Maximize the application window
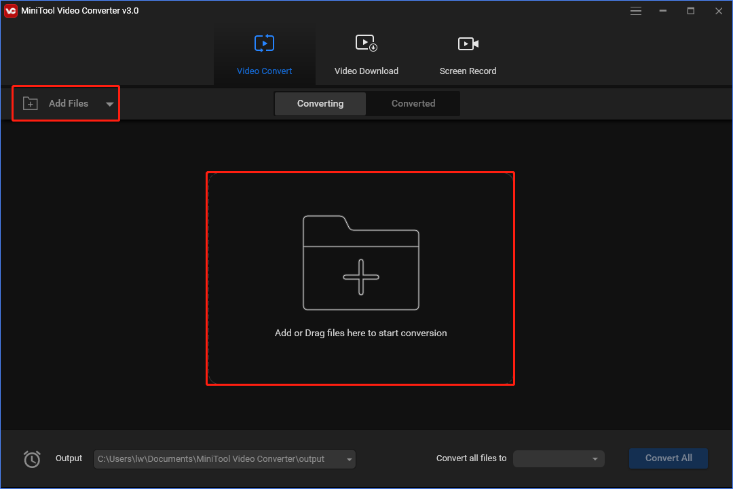Screen dimensions: 733x489 (690, 11)
